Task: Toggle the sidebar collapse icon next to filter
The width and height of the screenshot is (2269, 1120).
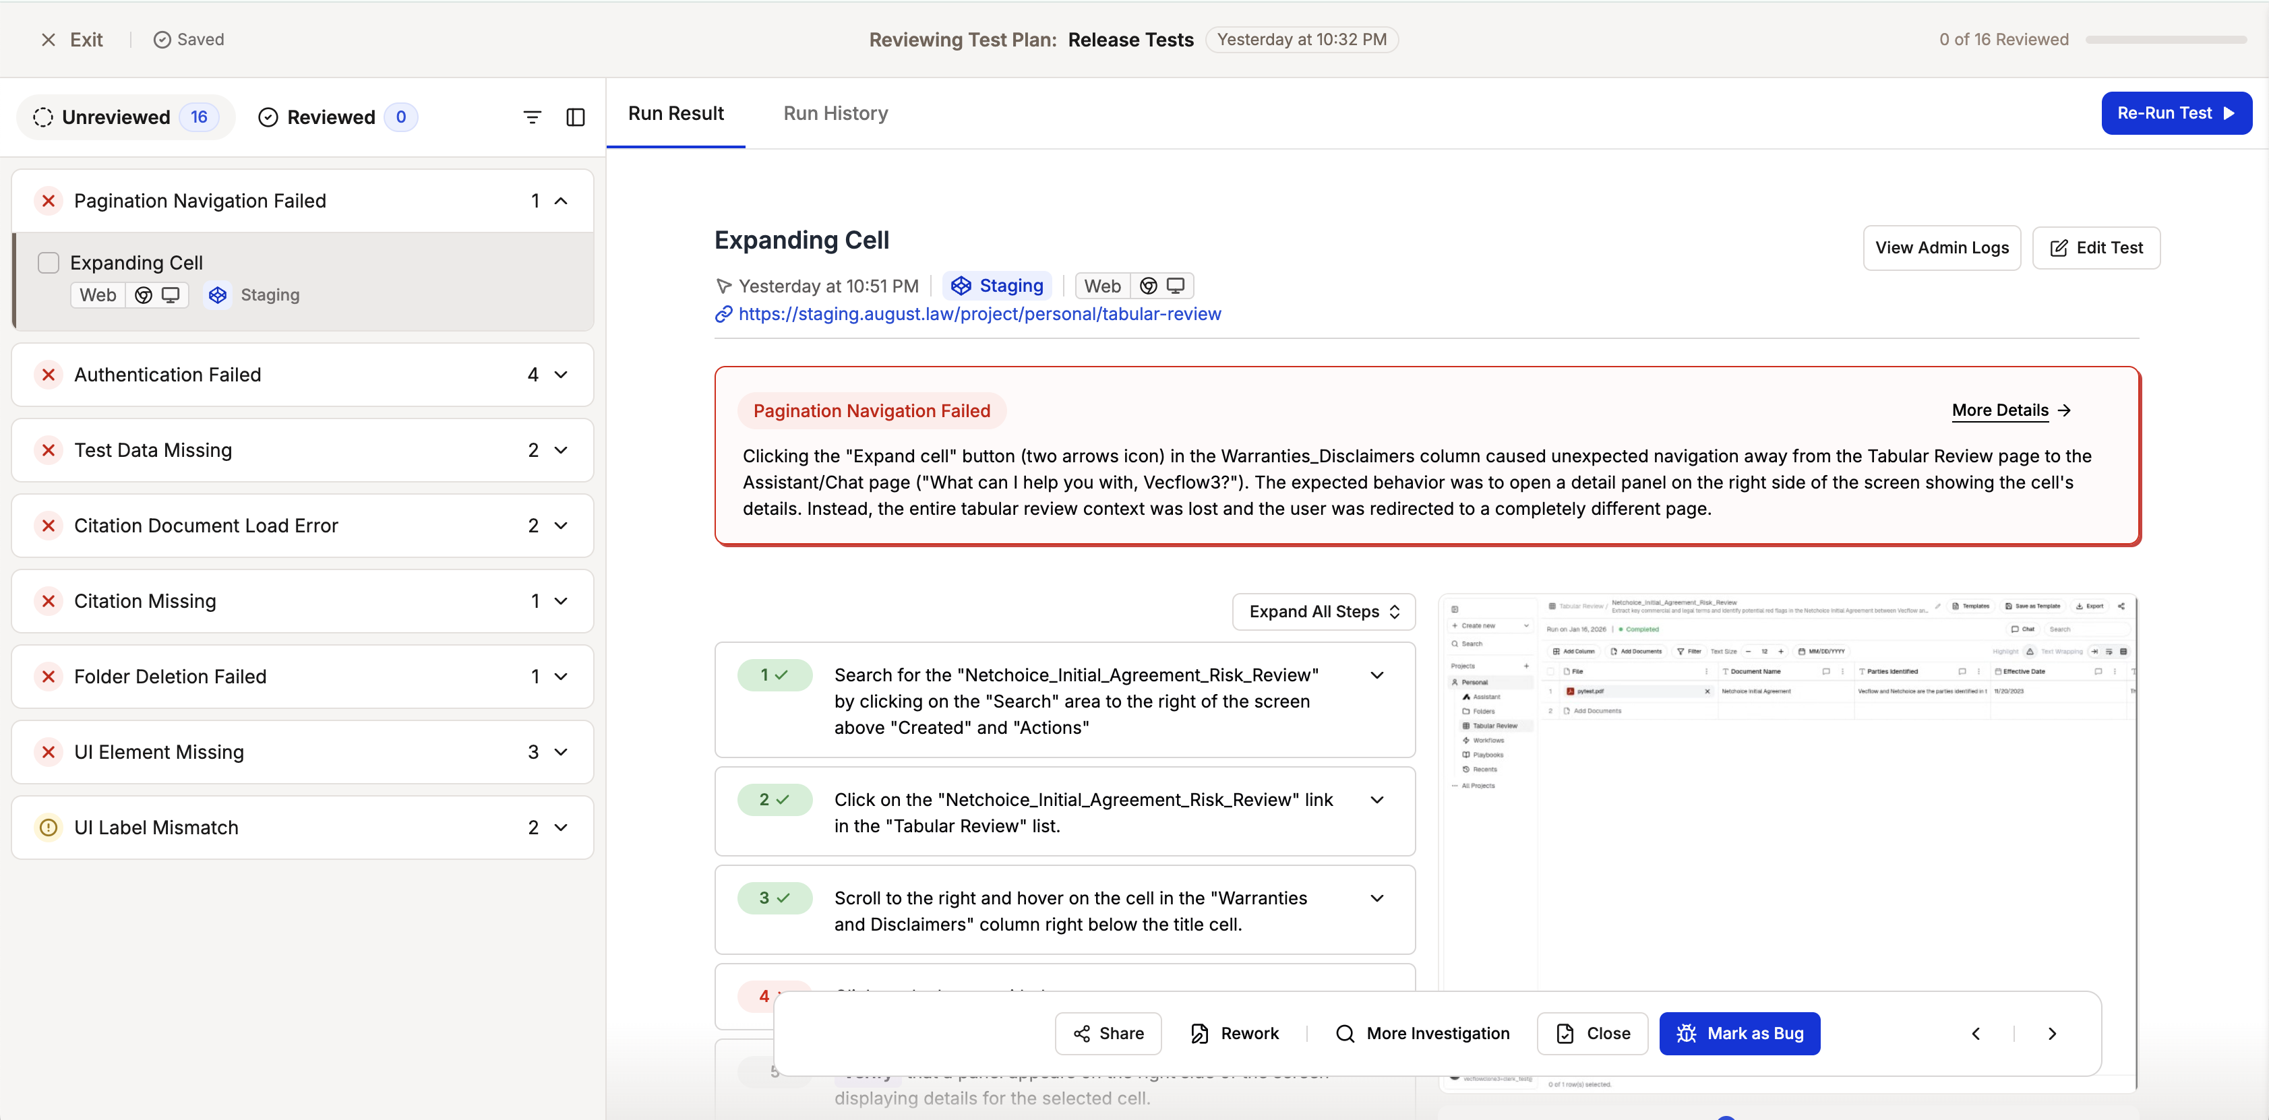Action: tap(575, 116)
